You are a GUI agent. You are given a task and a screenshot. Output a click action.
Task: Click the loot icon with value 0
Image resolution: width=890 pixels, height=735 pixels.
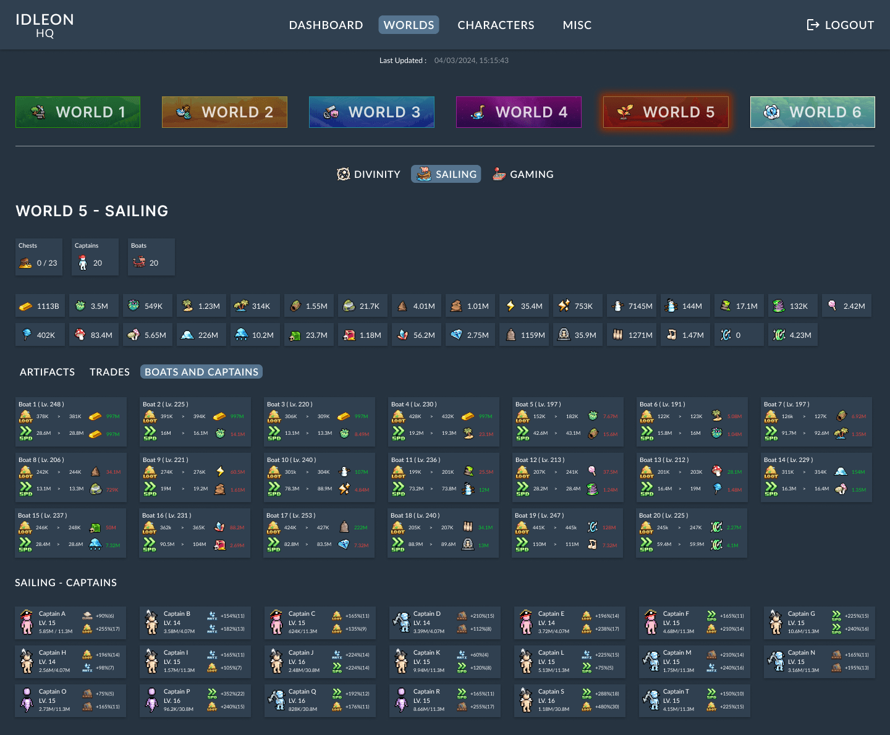726,335
